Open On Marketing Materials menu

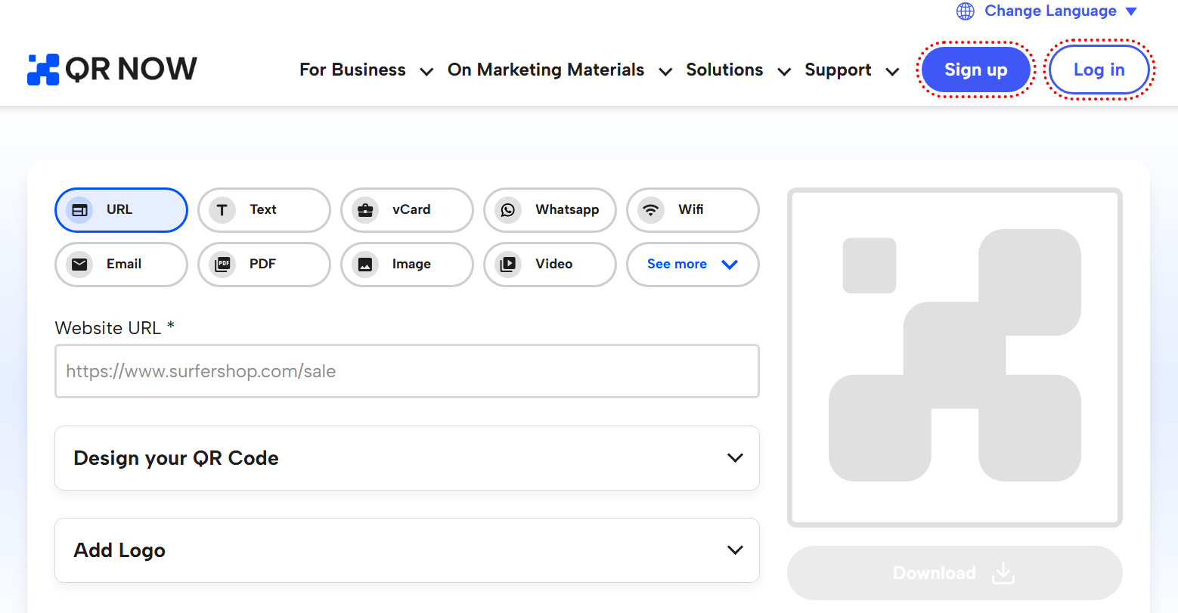[560, 70]
